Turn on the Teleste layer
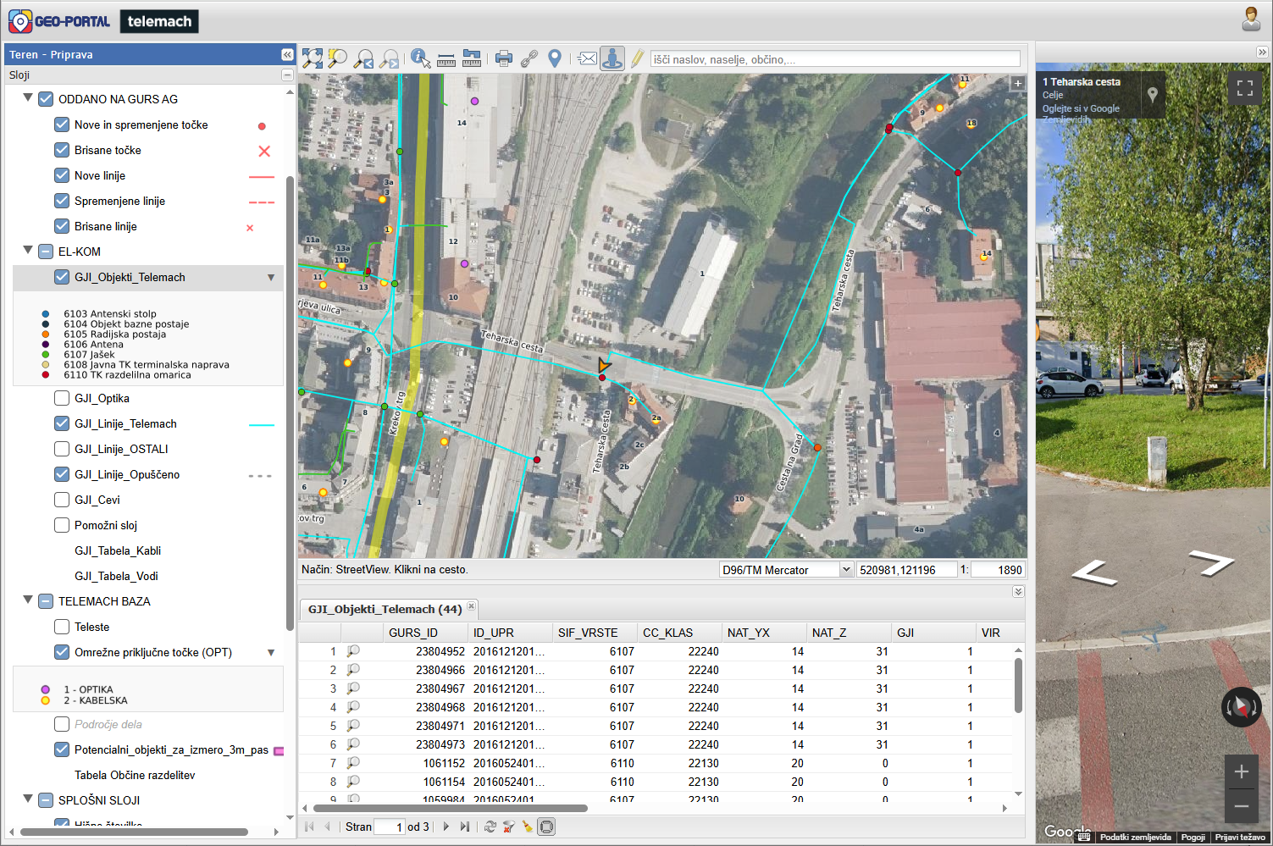The width and height of the screenshot is (1273, 846). [62, 627]
